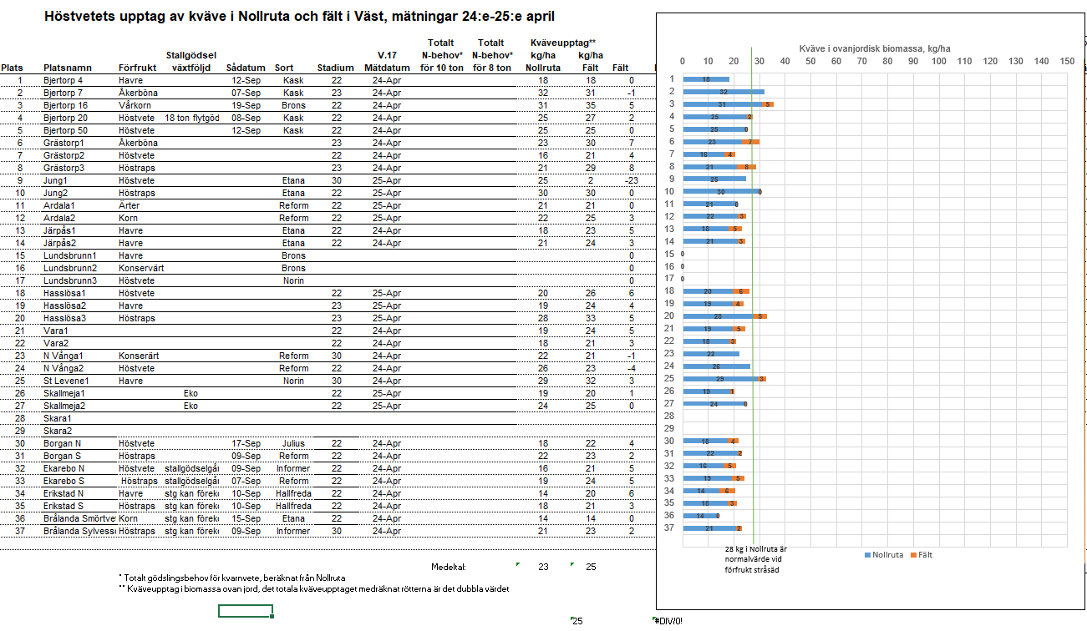Click the 150 axis label in chart
This screenshot has width=1087, height=631.
(1067, 62)
